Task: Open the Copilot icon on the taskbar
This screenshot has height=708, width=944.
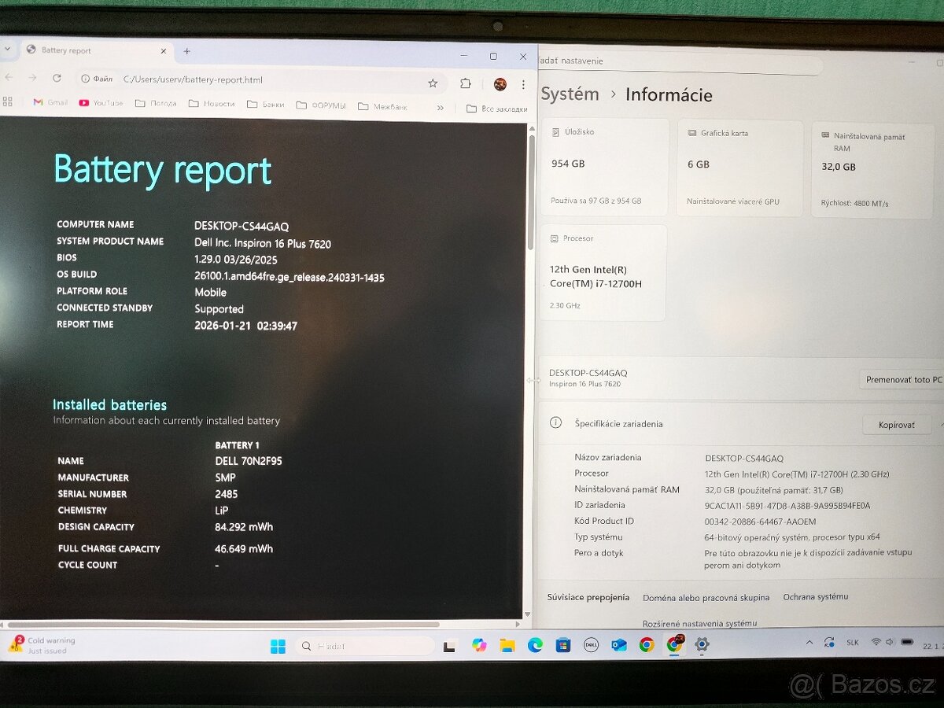Action: [x=479, y=644]
